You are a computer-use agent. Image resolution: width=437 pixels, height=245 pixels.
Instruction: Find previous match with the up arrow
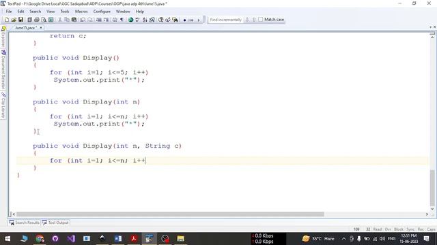[254, 20]
